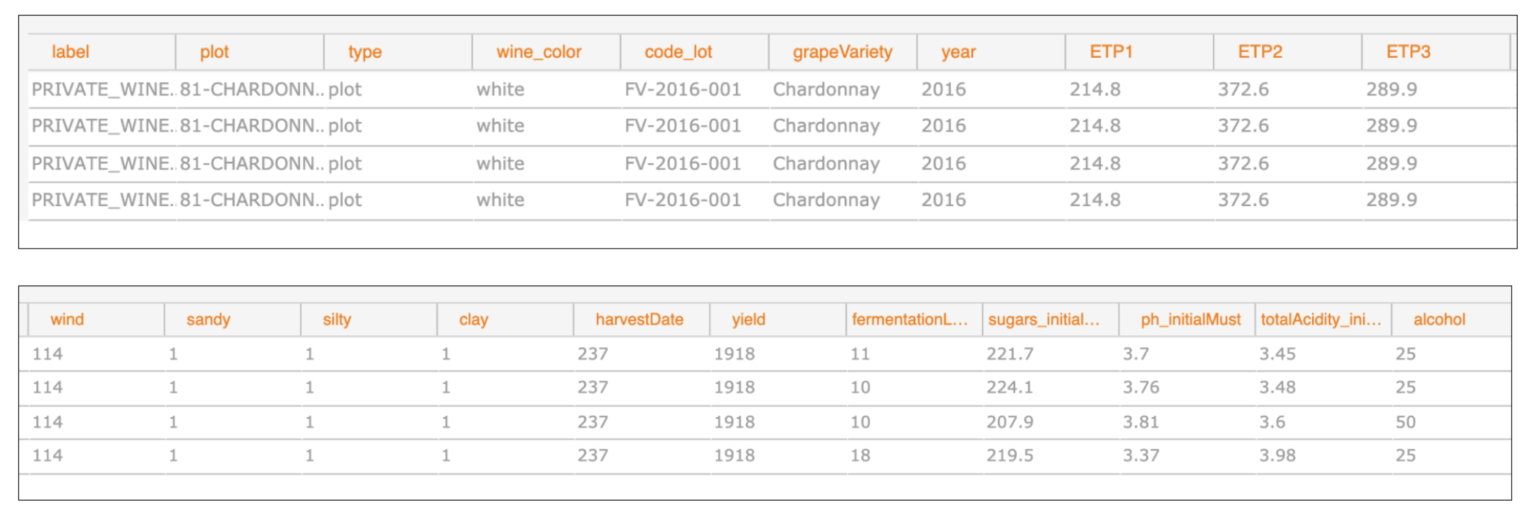Screen dimensions: 1532x510
Task: Click the 'year' column header
Action: 958,52
